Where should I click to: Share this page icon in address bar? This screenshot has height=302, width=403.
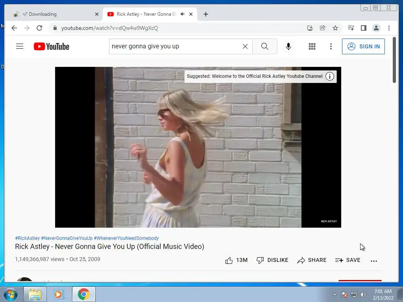tap(323, 28)
